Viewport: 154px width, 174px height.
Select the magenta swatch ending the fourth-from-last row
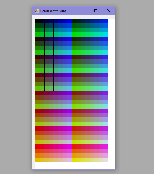point(105,147)
